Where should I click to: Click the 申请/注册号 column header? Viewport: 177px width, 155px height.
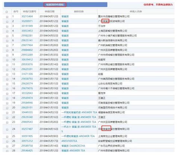tap(29, 12)
